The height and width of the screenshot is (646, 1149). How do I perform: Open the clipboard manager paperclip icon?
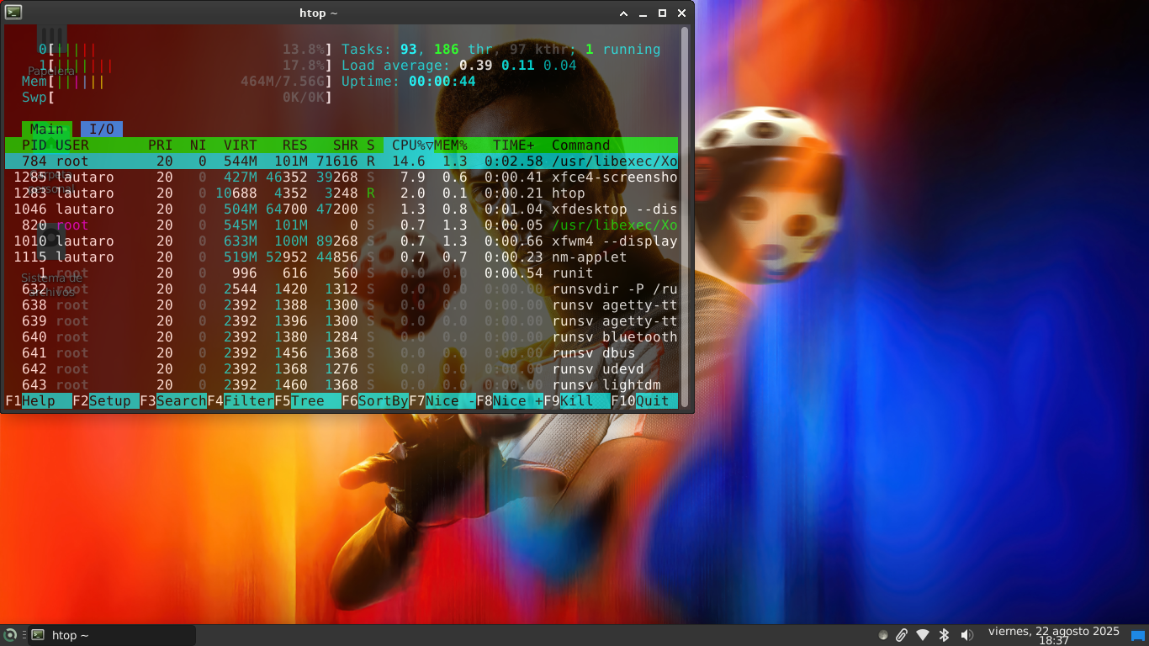point(902,635)
